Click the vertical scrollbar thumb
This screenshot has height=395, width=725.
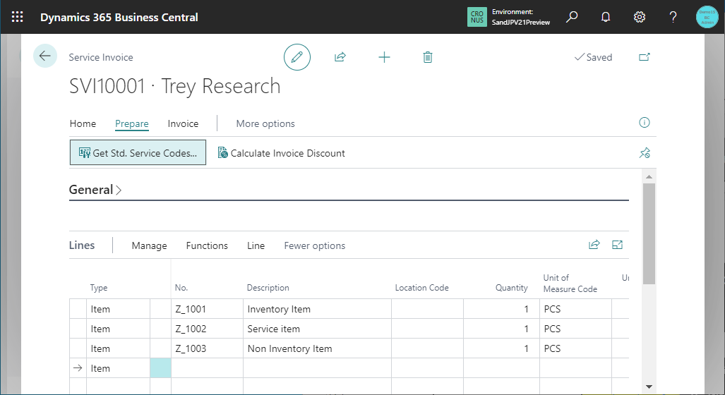(649, 233)
